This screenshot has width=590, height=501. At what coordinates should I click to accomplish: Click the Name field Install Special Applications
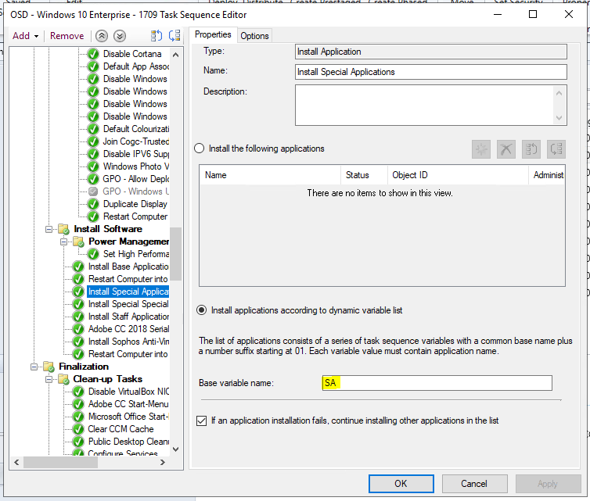pos(431,72)
